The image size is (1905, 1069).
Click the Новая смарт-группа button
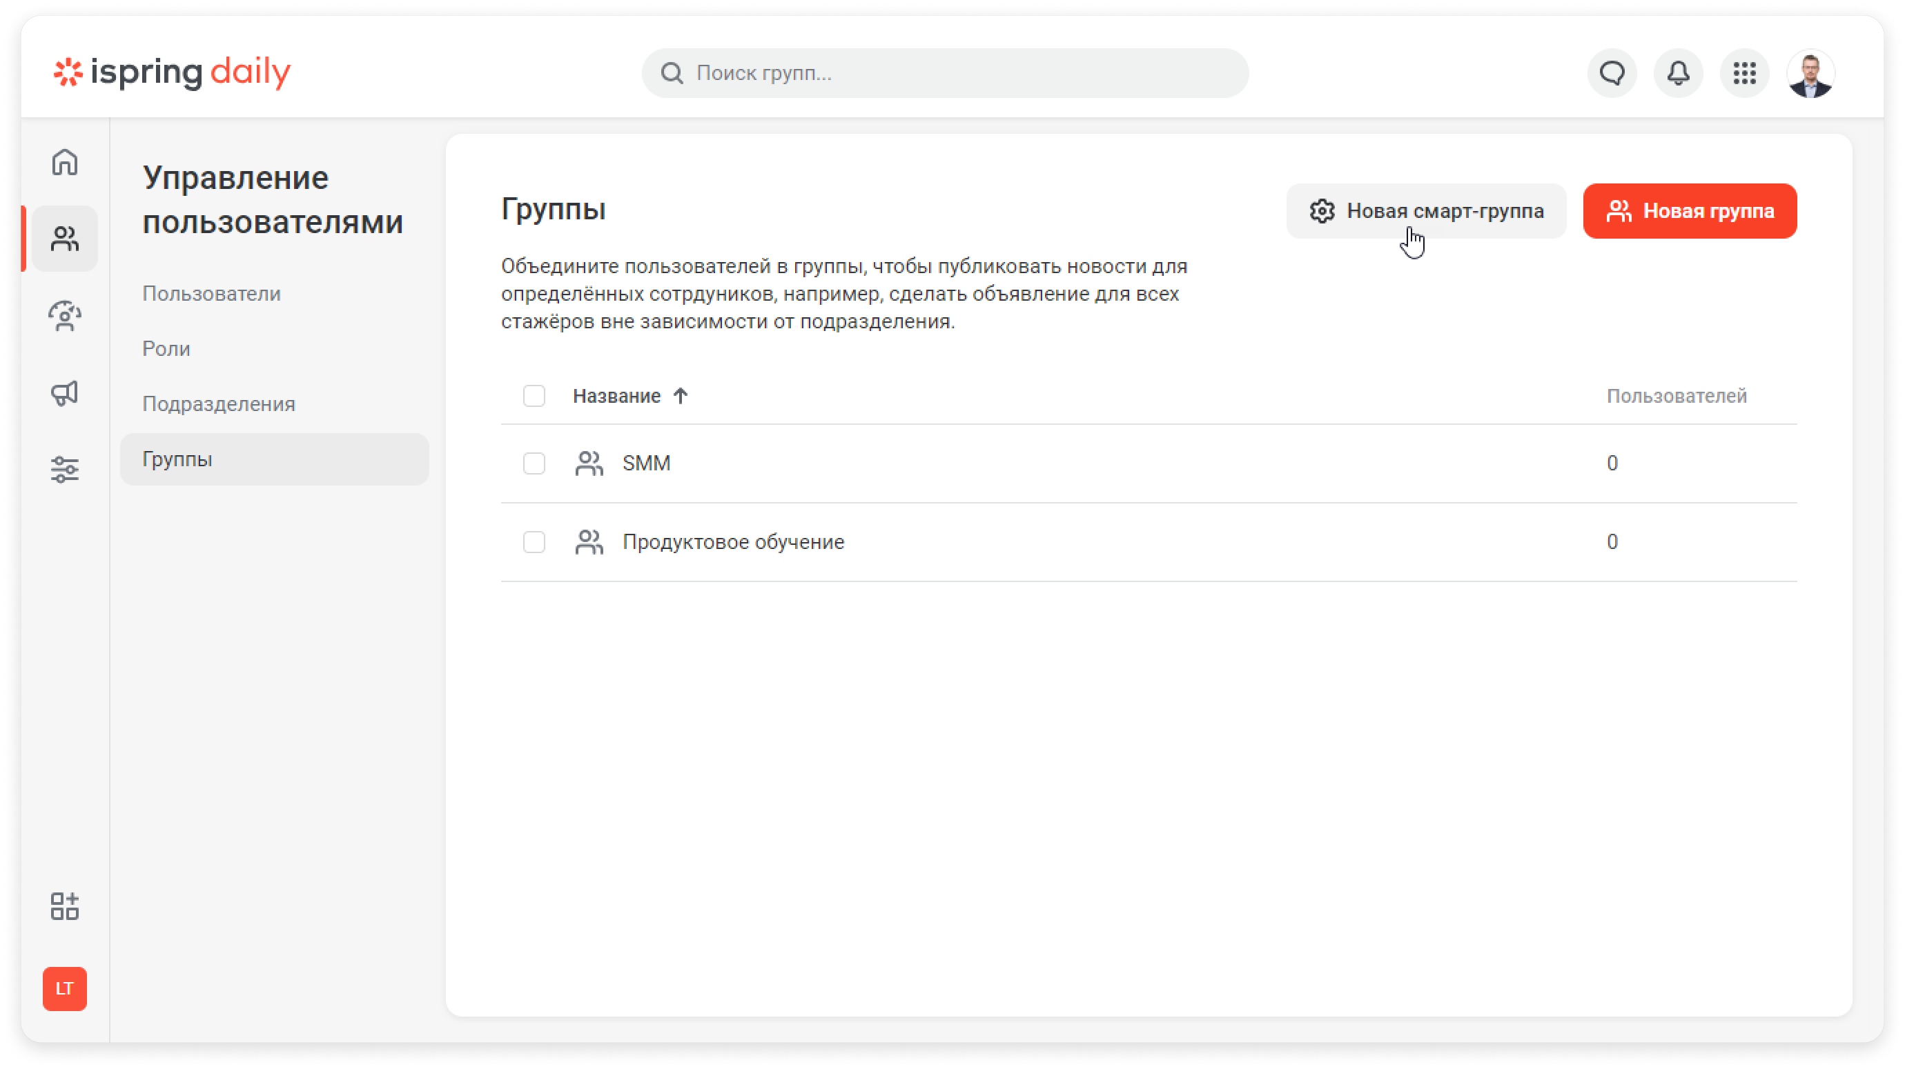click(1426, 211)
